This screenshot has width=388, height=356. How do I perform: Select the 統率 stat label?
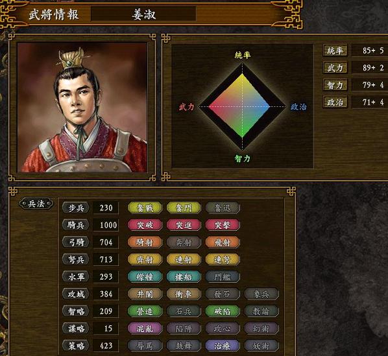click(x=335, y=51)
